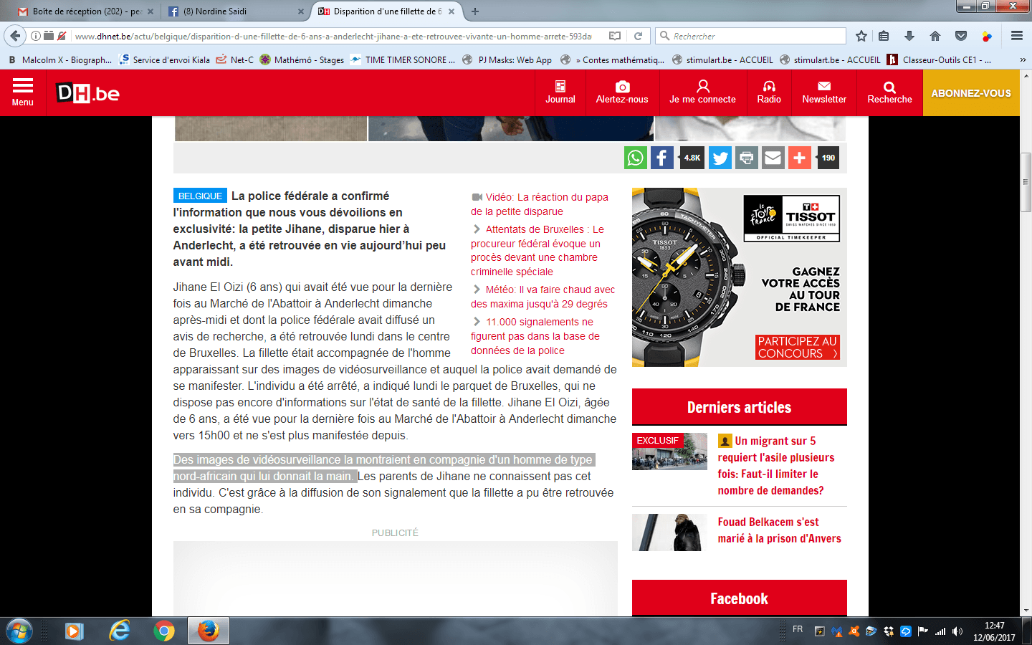Click ABONNEZ-VOUS subscribe button
The width and height of the screenshot is (1032, 645).
click(971, 93)
